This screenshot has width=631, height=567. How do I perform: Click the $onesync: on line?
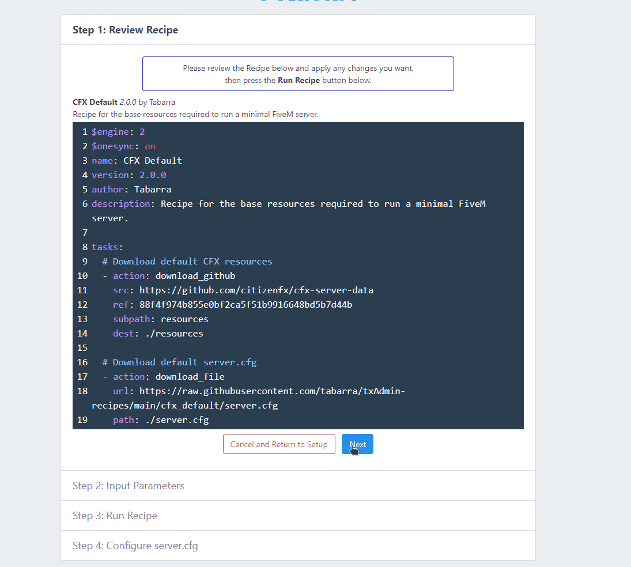(x=123, y=146)
